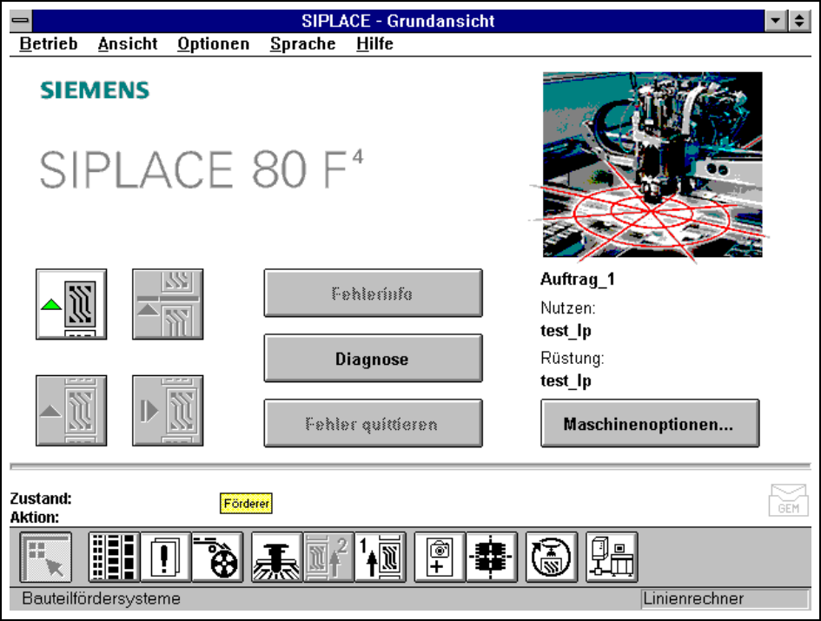821x621 pixels.
Task: Click the component chip with crosshair icon
Action: tap(491, 557)
